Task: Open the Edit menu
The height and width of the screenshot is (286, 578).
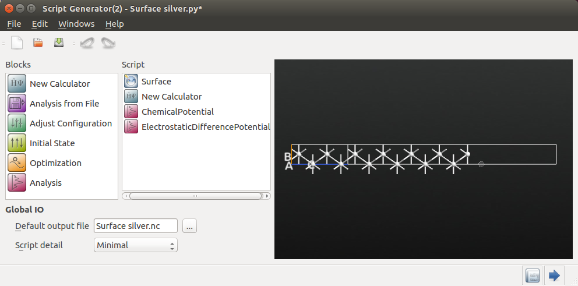Action: click(40, 24)
